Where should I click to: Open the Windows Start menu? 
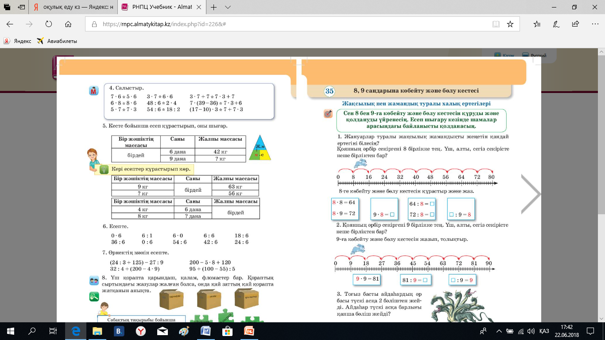click(x=10, y=331)
